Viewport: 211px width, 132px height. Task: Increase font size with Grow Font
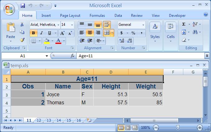(x=62, y=33)
